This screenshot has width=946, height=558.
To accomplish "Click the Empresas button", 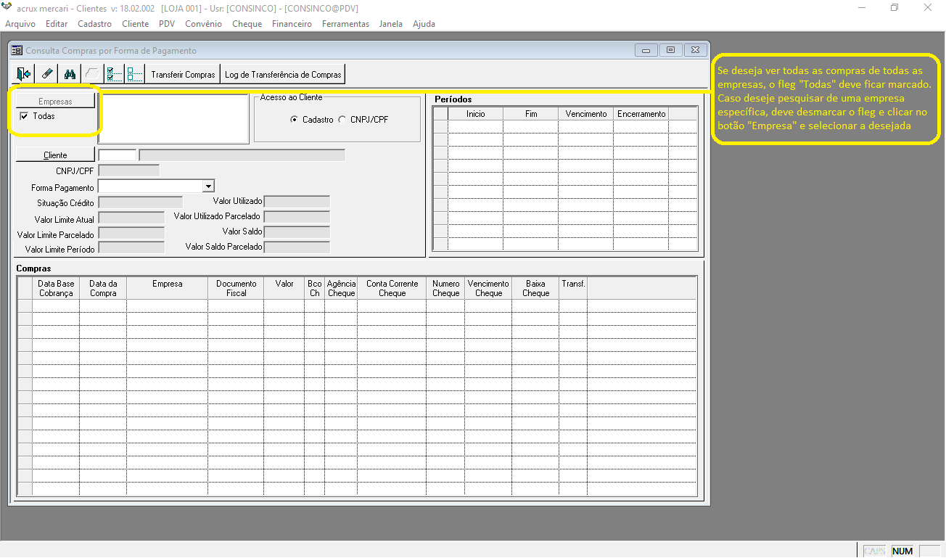I will point(55,101).
